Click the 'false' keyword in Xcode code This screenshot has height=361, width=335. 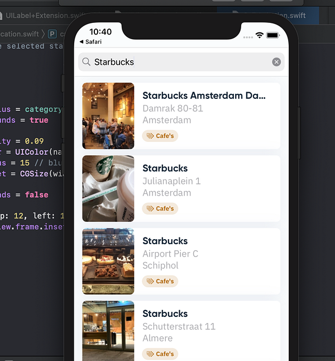[37, 195]
